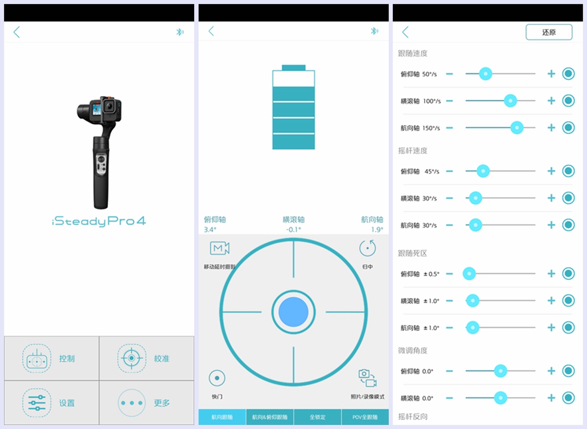The image size is (587, 429).
Task: Select the POV全跟随 tab
Action: (365, 417)
